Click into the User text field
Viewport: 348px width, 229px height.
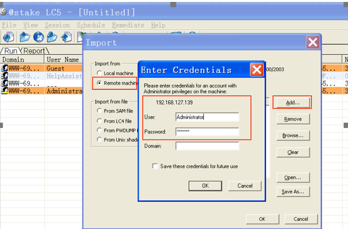[207, 117]
